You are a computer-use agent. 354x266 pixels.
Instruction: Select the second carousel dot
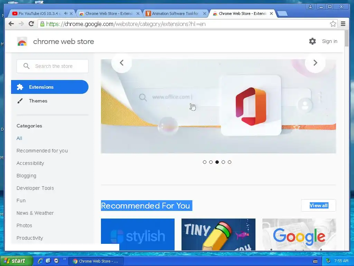[x=211, y=162]
